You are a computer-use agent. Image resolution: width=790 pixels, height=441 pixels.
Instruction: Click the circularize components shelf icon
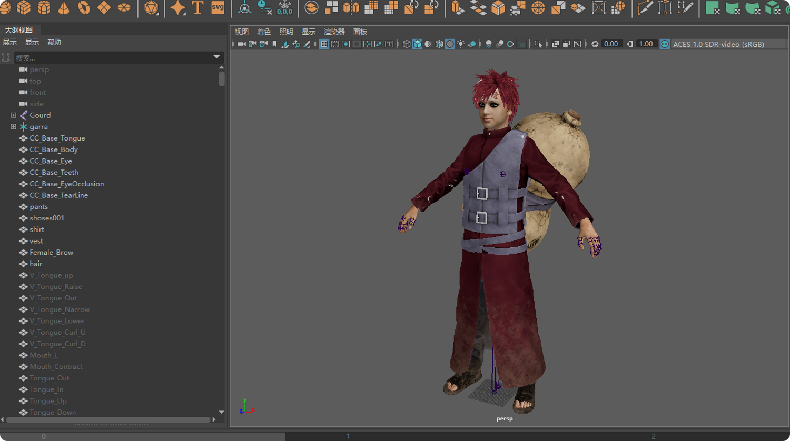pyautogui.click(x=538, y=8)
